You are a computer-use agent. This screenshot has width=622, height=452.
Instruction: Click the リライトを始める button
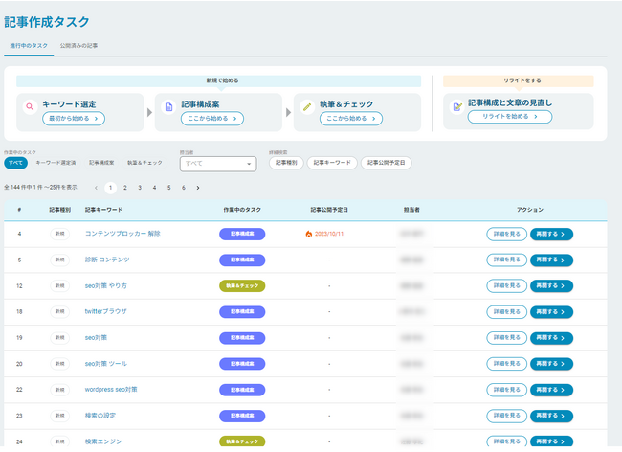tap(510, 117)
